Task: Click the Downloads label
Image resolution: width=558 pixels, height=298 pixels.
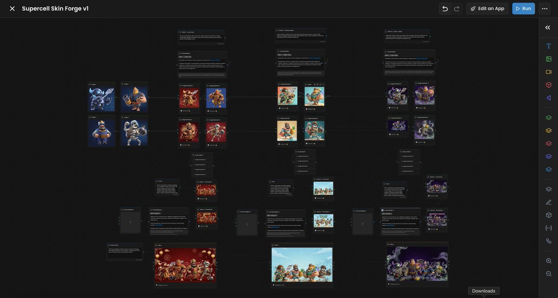Action: 484,291
